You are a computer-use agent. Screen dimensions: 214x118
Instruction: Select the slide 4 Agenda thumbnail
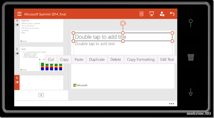point(42,31)
